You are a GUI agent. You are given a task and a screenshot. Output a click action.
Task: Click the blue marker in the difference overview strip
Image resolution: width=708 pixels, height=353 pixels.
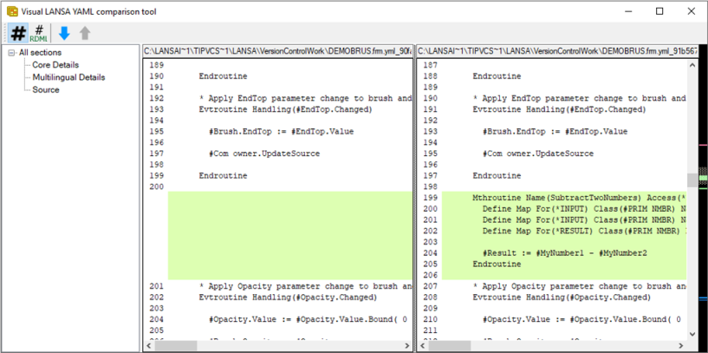click(703, 298)
